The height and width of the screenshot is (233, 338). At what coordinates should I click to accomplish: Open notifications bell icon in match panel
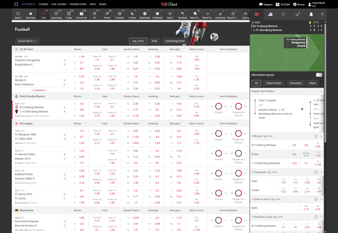[x=311, y=14]
